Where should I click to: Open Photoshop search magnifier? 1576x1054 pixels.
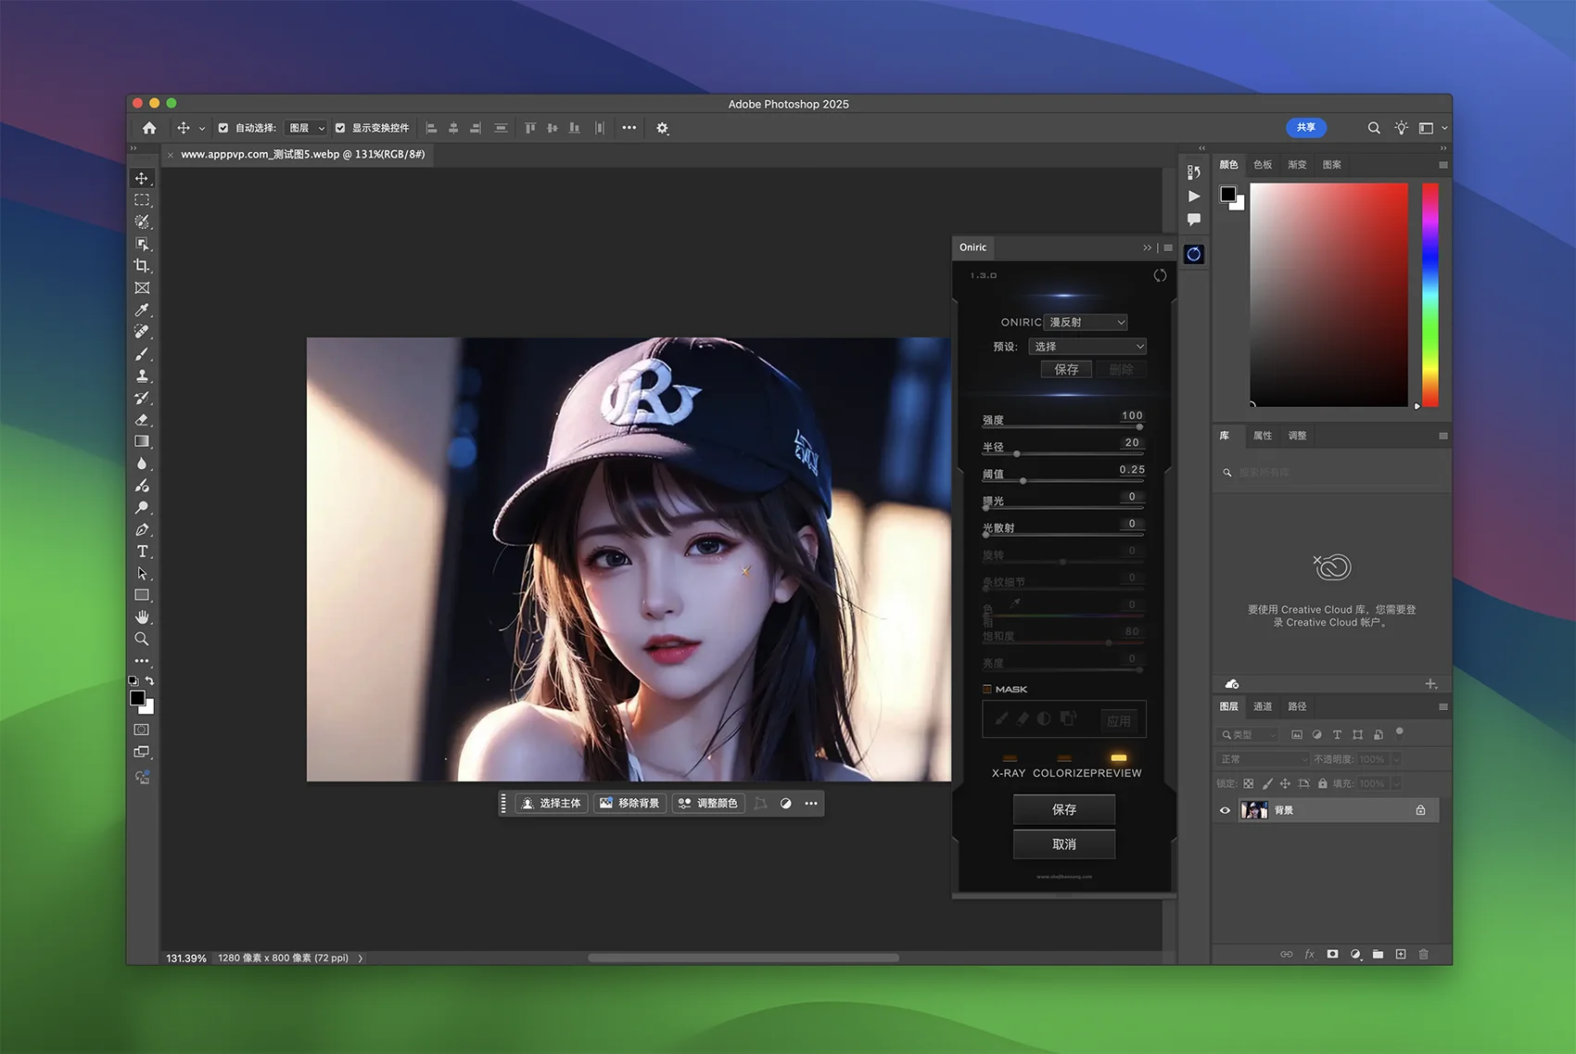1374,128
